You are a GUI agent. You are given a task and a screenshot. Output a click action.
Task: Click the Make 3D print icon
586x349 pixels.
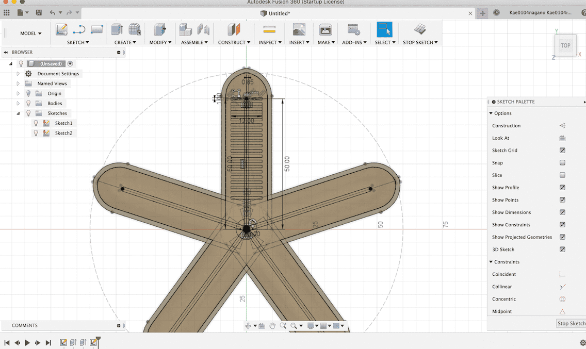(325, 30)
